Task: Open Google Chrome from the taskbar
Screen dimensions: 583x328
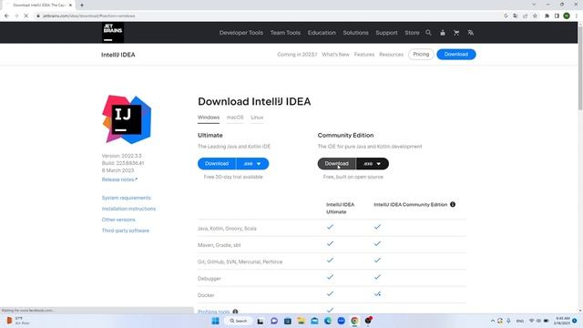Action: point(354,321)
